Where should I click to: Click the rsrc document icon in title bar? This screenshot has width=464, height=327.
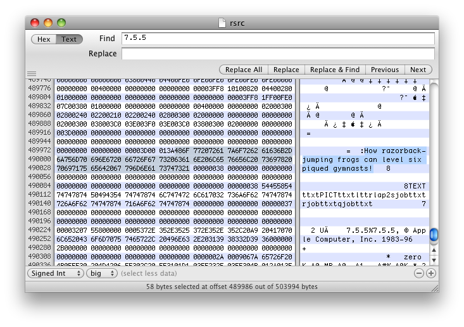(222, 23)
